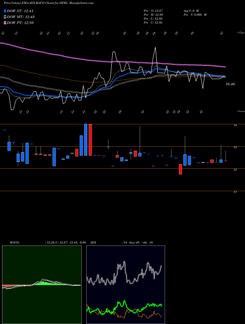The height and width of the screenshot is (324, 245).
Task: Click the 14 price axis label
Action: click(x=235, y=125)
